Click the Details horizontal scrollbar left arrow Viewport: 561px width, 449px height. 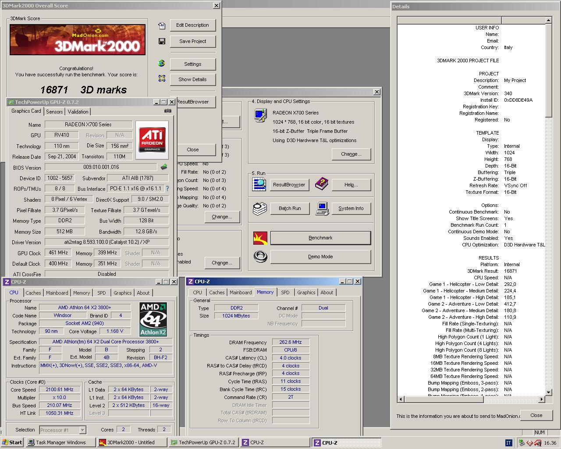tap(401, 399)
